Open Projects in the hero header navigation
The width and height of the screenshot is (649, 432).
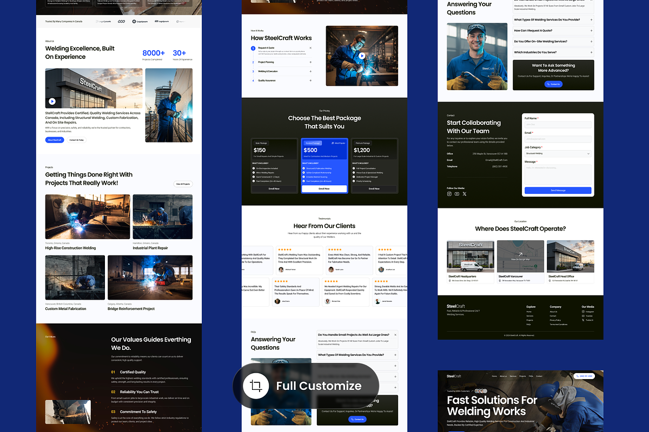[x=522, y=376]
